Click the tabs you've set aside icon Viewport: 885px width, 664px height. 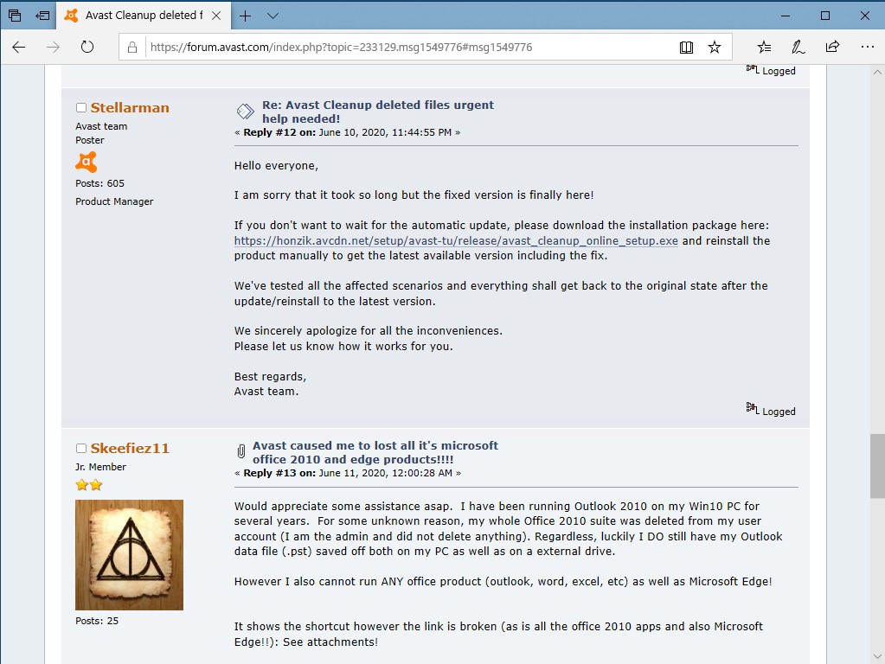pos(15,16)
